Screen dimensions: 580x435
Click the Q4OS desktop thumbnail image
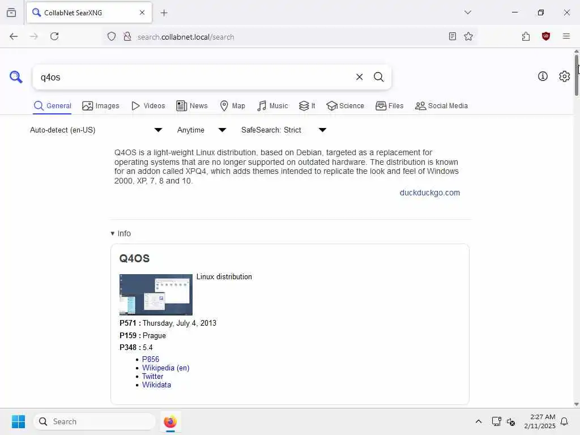point(156,295)
